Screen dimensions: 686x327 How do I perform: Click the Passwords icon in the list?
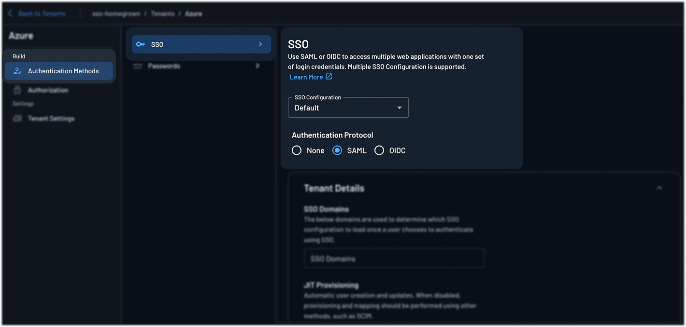(x=138, y=66)
